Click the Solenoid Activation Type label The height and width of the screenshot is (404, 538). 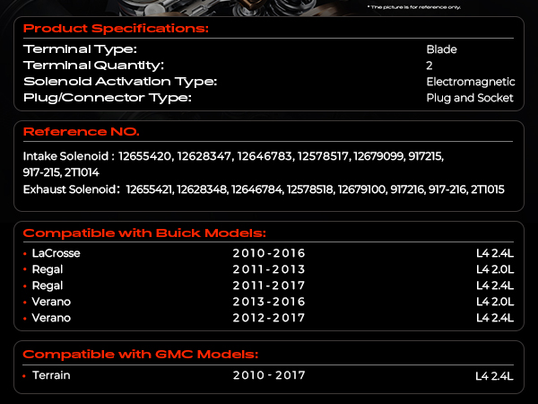pos(120,82)
